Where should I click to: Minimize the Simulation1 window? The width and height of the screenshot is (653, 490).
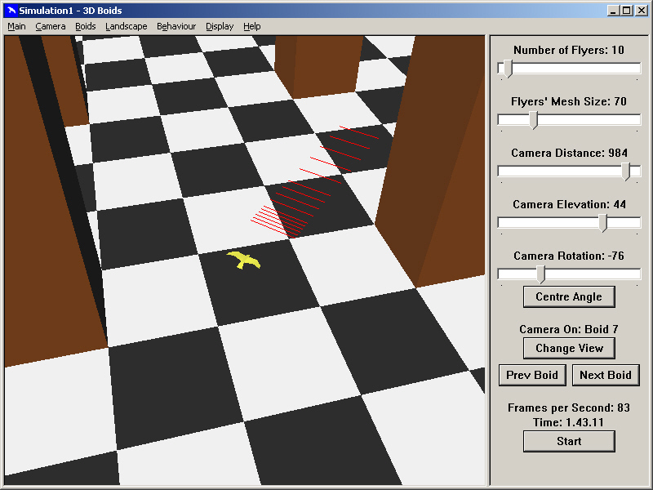[x=613, y=11]
